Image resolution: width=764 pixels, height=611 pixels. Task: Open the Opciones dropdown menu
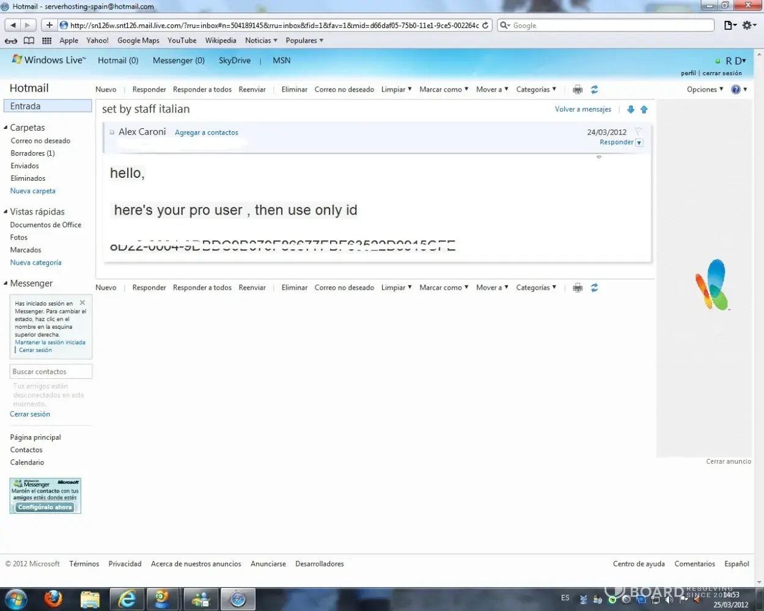[x=705, y=90]
